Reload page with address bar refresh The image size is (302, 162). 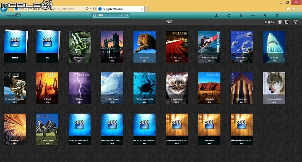pos(94,9)
